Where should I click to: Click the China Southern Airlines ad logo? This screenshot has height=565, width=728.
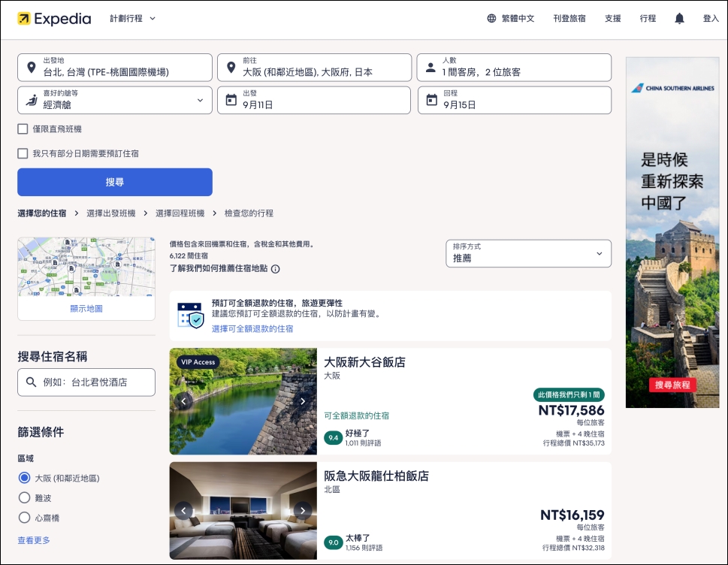(672, 88)
